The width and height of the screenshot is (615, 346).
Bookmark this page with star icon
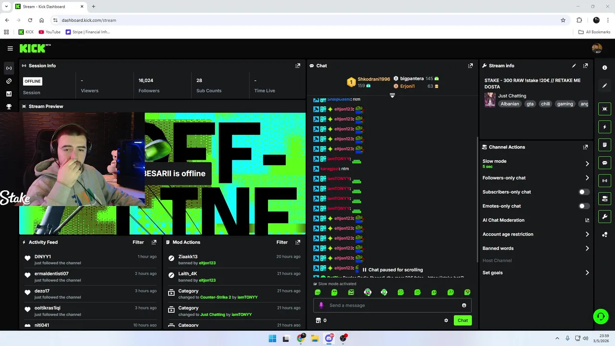563,20
